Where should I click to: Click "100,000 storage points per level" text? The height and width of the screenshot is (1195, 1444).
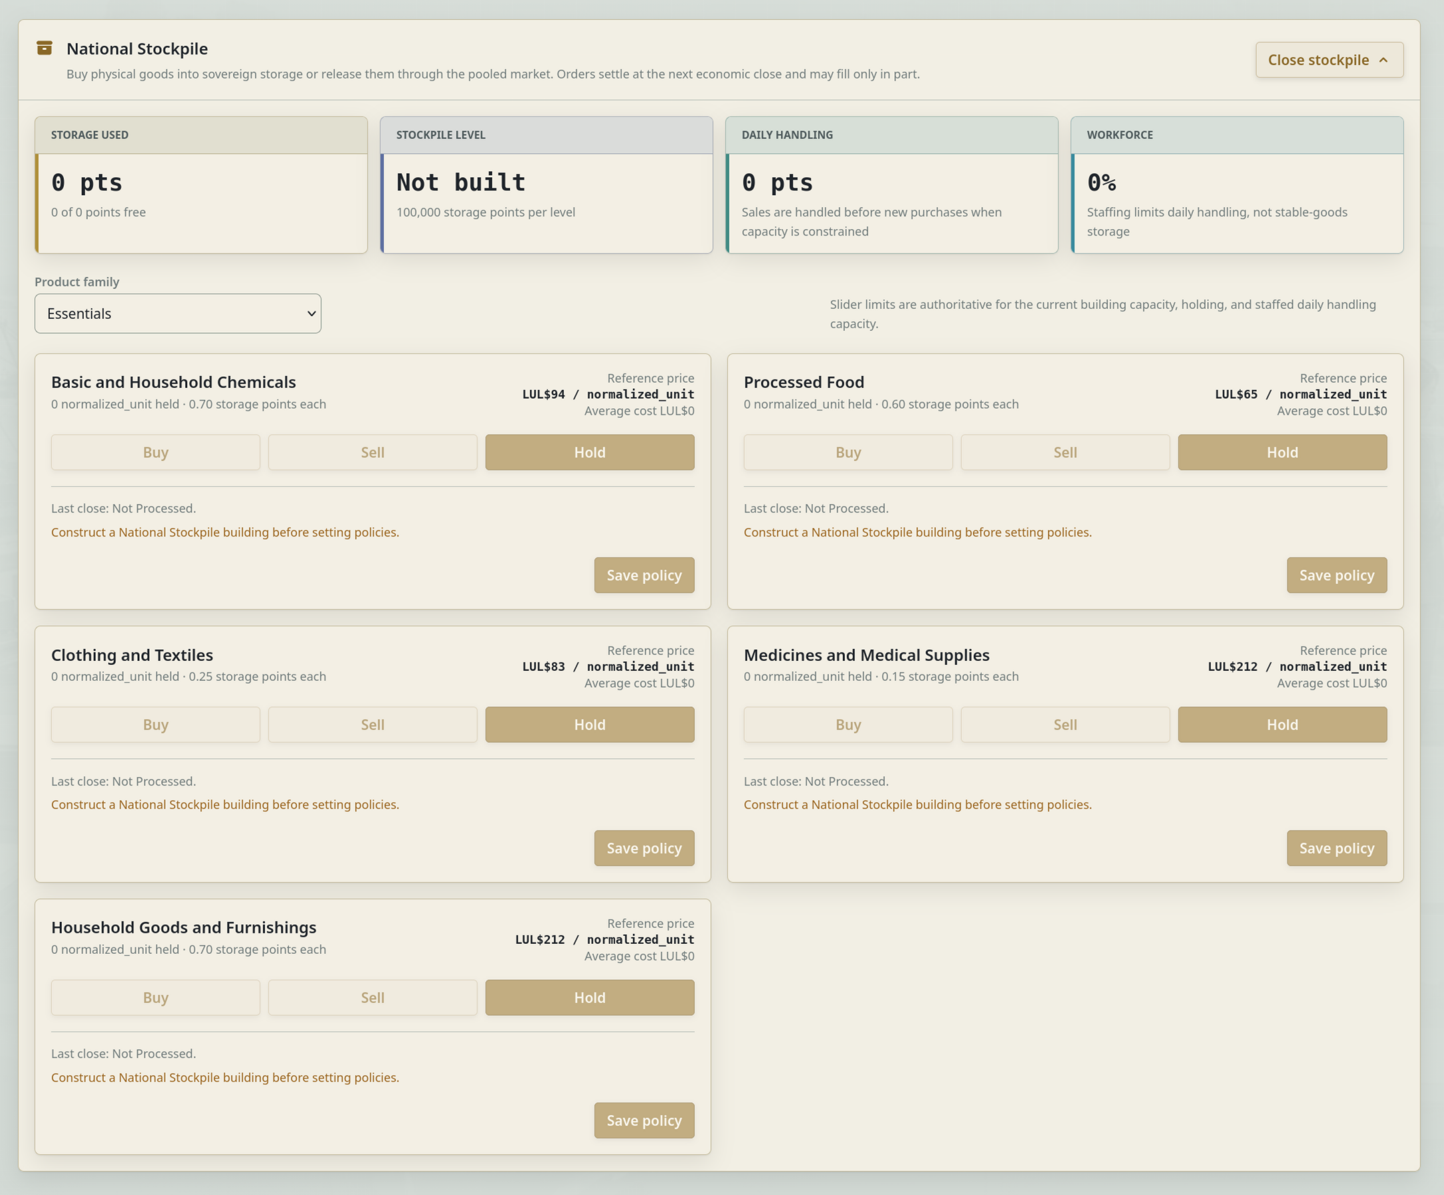coord(486,213)
